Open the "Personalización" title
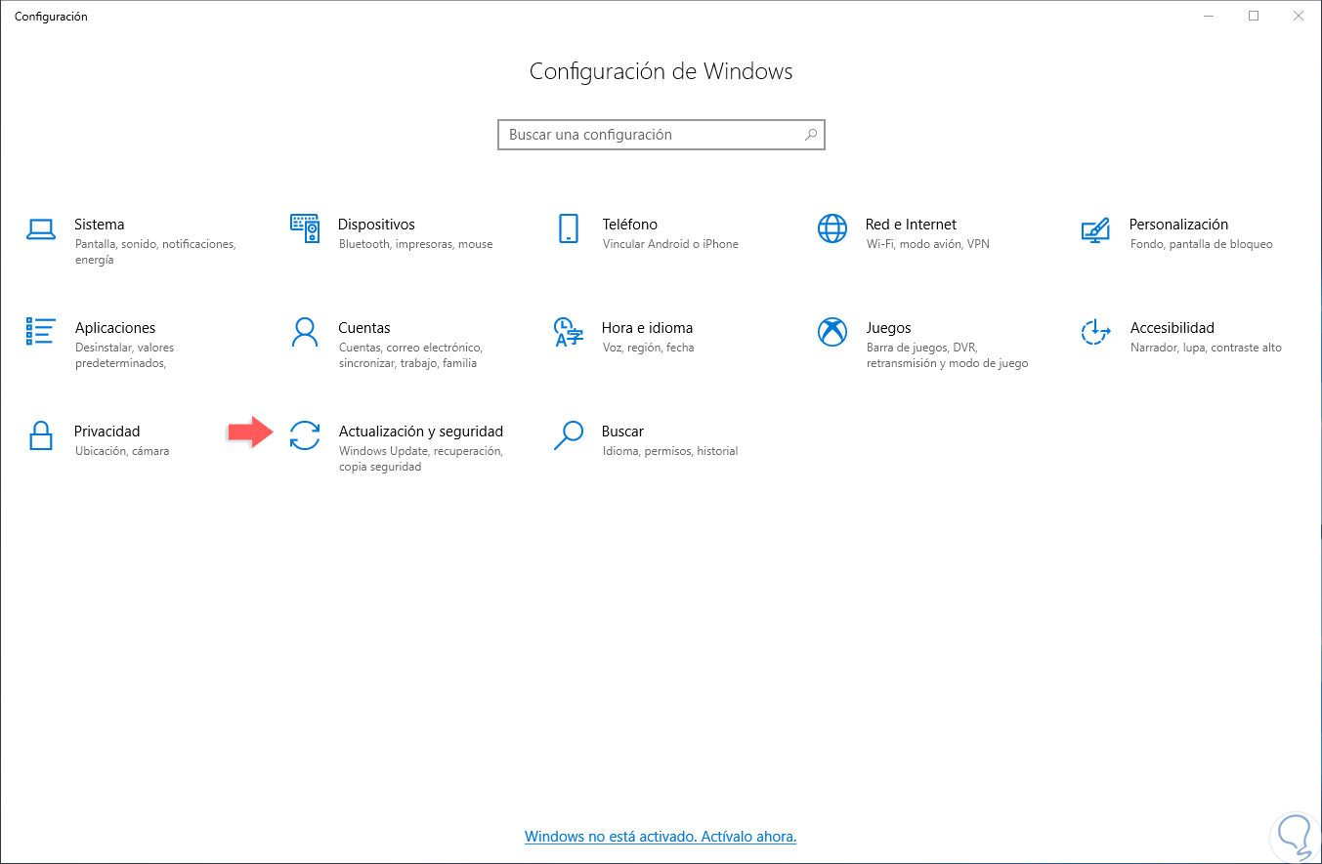This screenshot has height=864, width=1322. (1179, 225)
